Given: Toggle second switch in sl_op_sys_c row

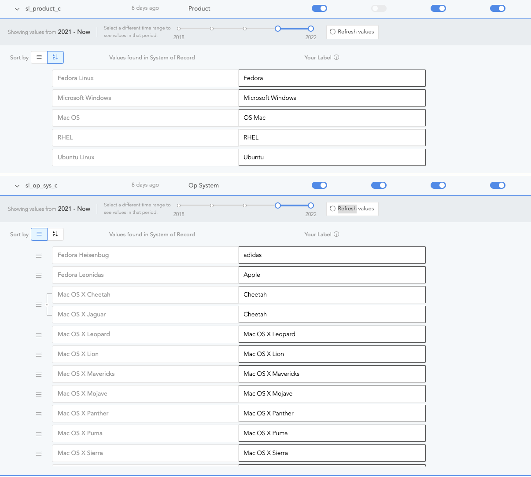Looking at the screenshot, I should (x=379, y=185).
